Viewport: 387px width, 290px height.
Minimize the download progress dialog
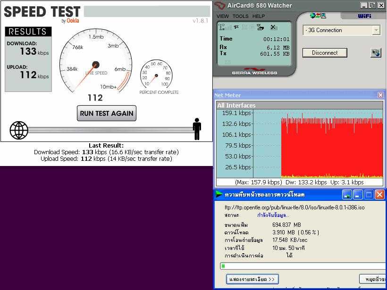[x=358, y=195]
